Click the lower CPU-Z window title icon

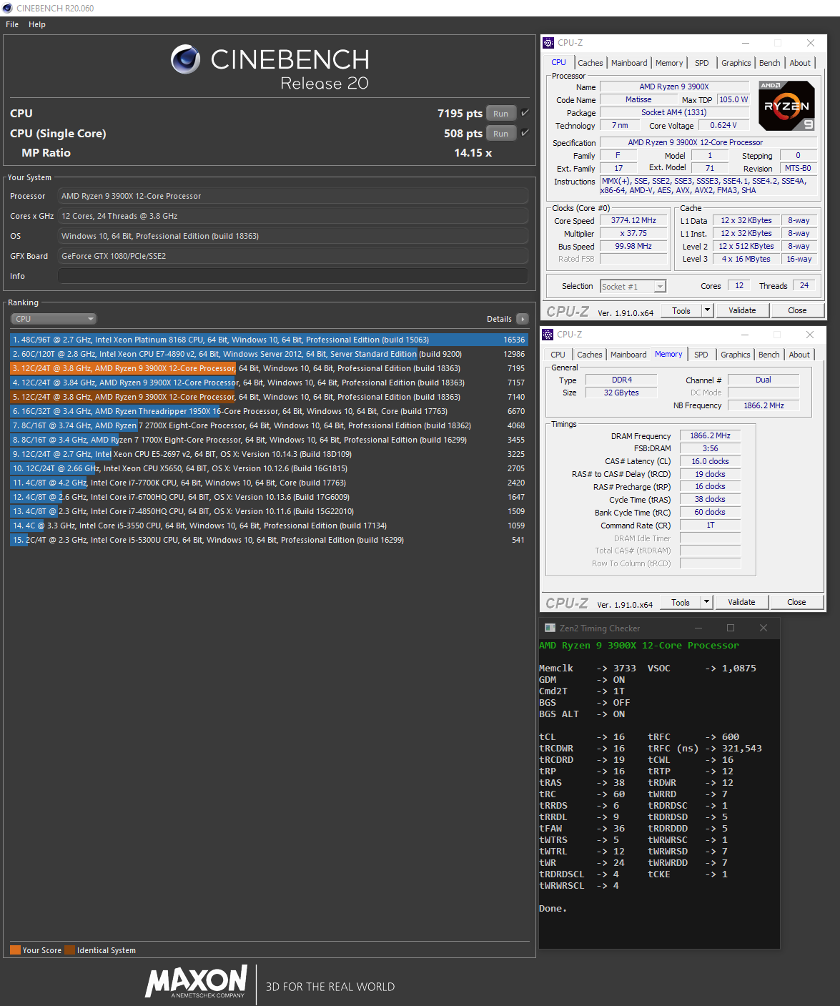(x=548, y=335)
